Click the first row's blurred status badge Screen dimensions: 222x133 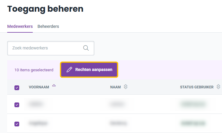[x=193, y=104]
